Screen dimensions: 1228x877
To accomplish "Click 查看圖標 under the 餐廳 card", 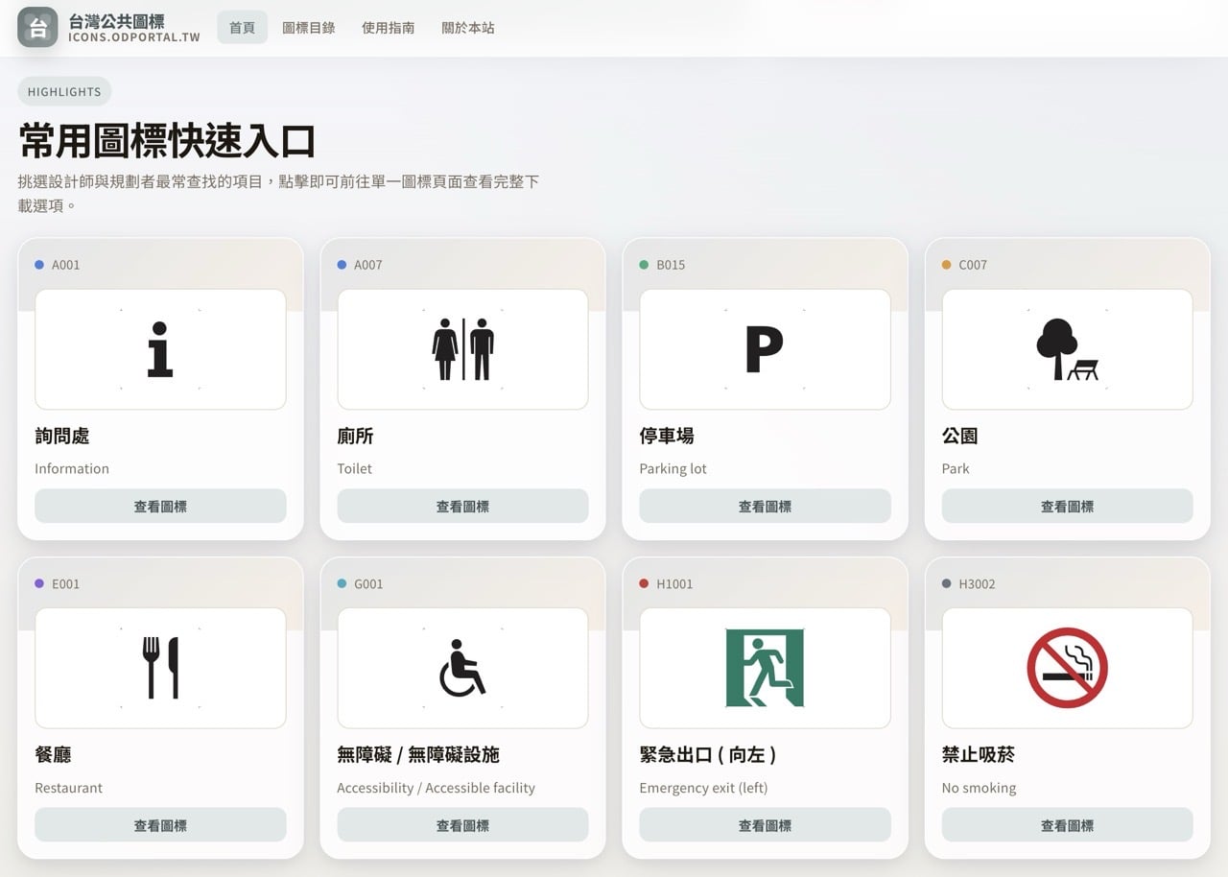I will point(159,824).
